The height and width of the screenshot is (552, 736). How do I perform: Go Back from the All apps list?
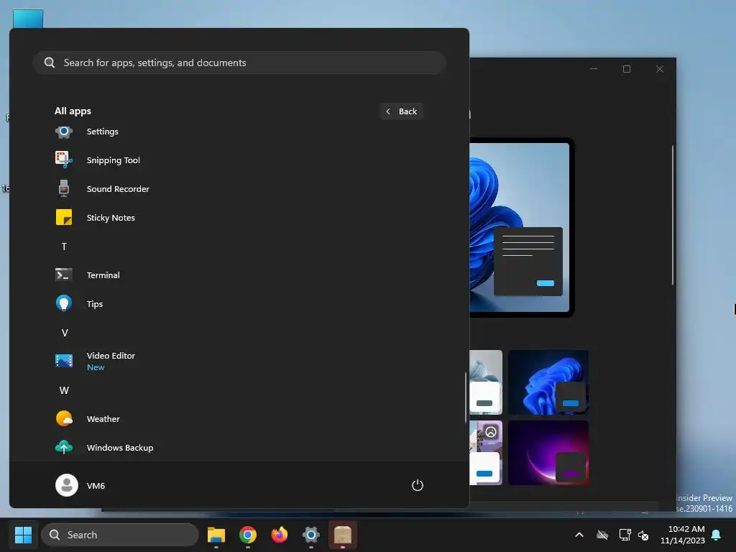coord(401,111)
